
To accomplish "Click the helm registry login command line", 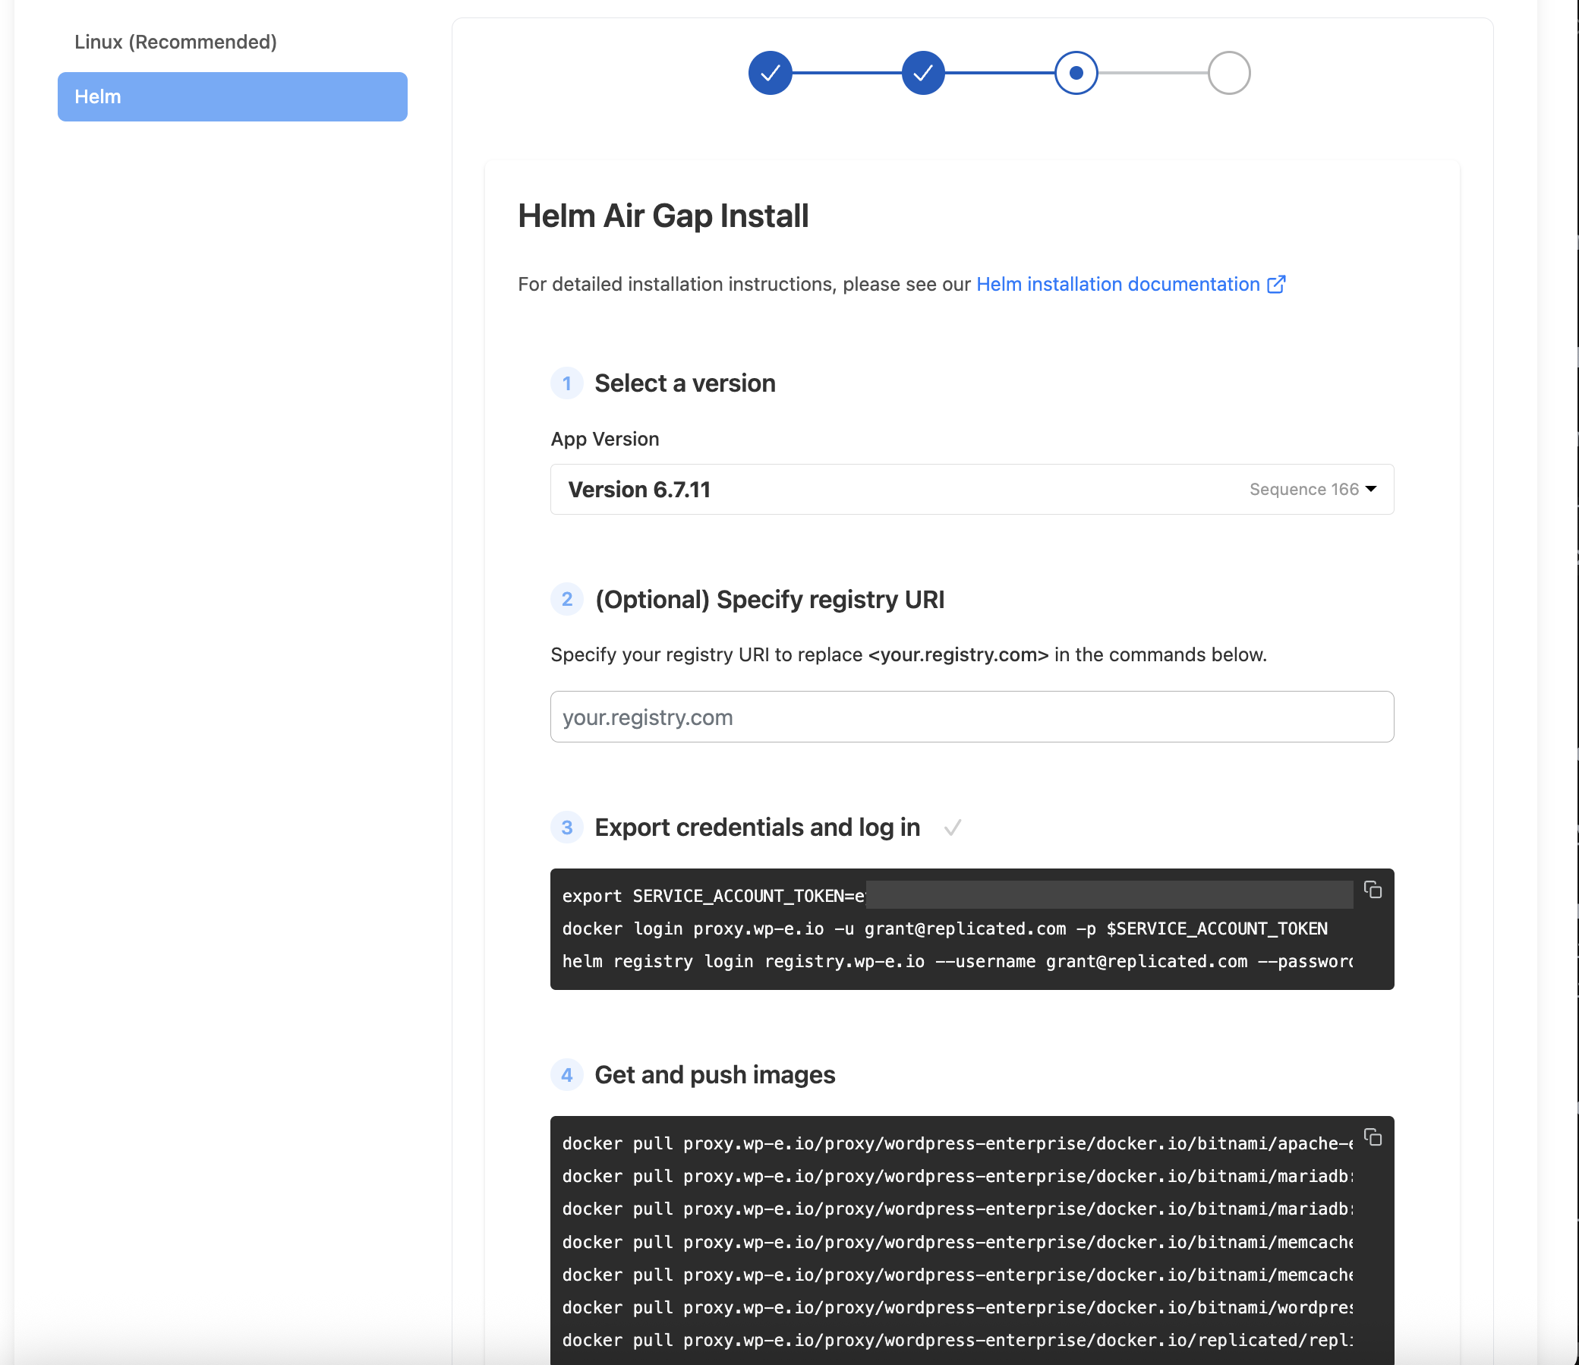I will tap(957, 962).
